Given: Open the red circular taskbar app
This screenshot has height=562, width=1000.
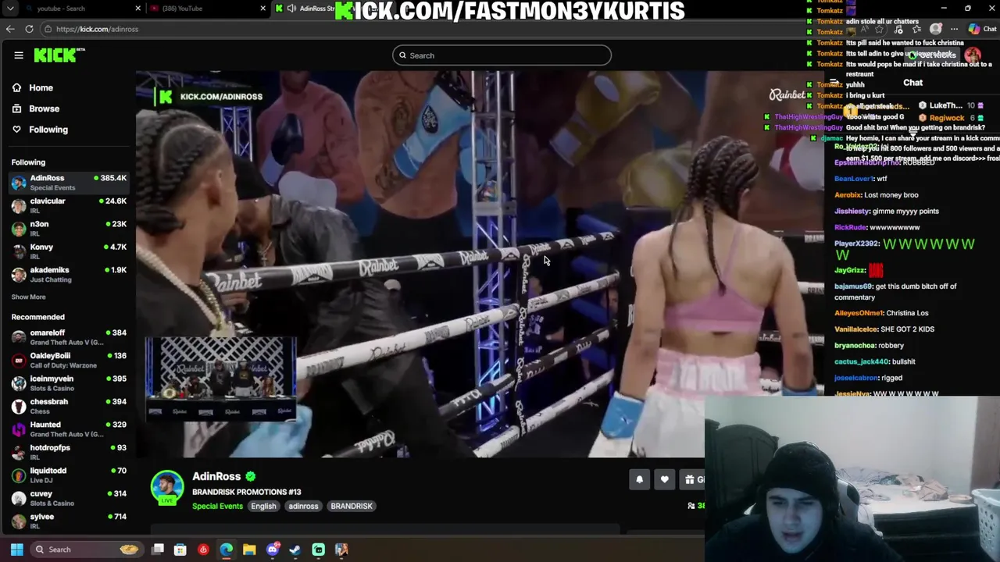Looking at the screenshot, I should coord(203,550).
